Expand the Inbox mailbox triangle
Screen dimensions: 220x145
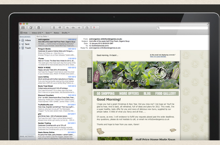pos(20,40)
